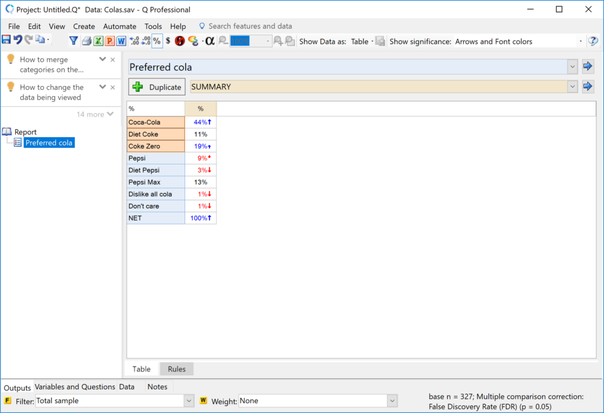604x413 pixels.
Task: Dismiss the change data being viewed tip
Action: (113, 87)
